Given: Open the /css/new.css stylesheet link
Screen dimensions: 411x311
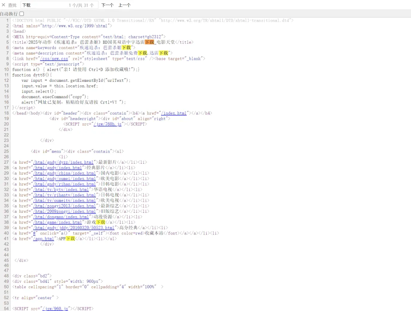Looking at the screenshot, I should [x=54, y=59].
